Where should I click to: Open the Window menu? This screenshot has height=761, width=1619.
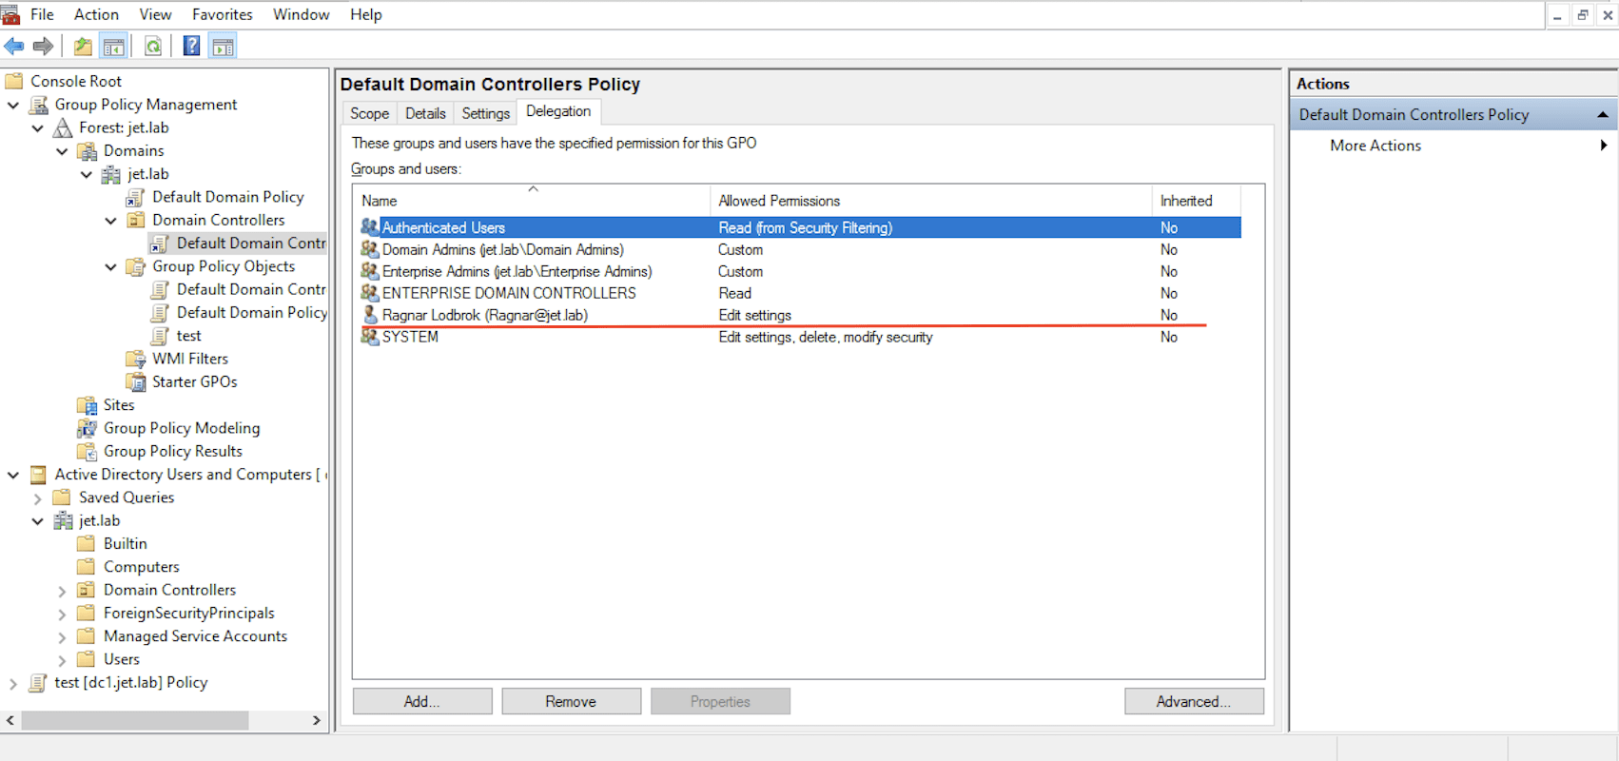click(x=301, y=14)
